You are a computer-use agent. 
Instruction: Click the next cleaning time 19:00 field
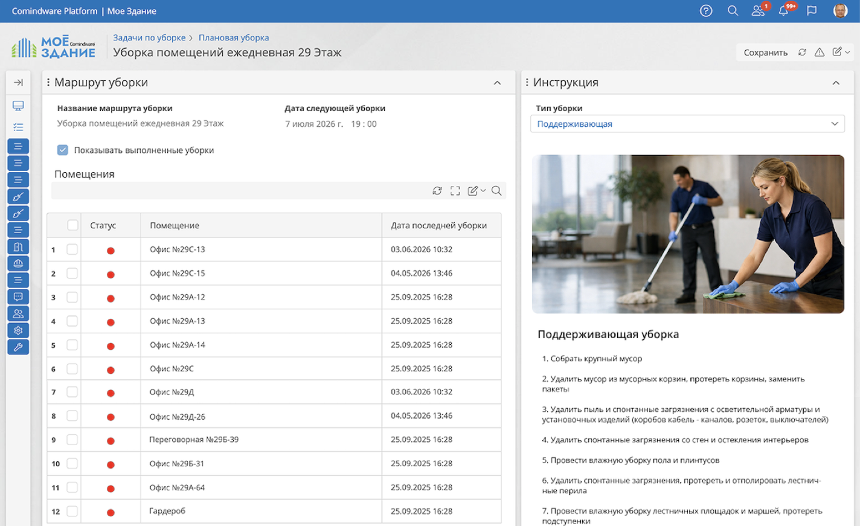(x=364, y=124)
